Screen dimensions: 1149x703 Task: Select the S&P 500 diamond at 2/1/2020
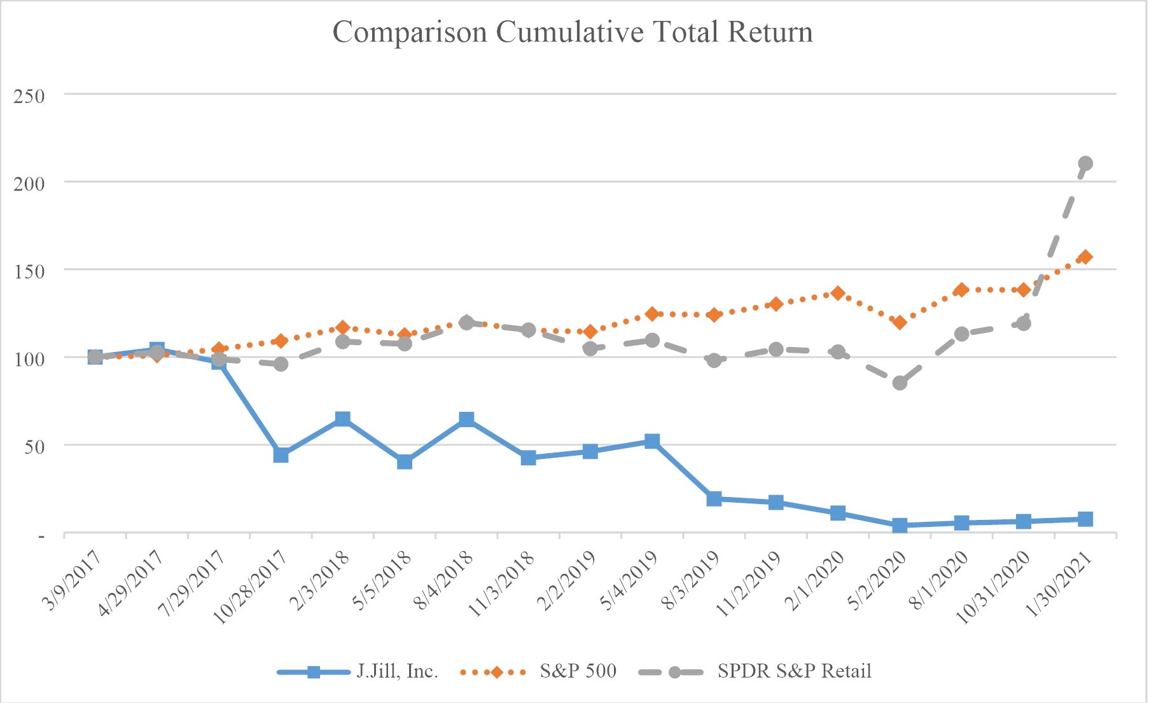click(838, 293)
